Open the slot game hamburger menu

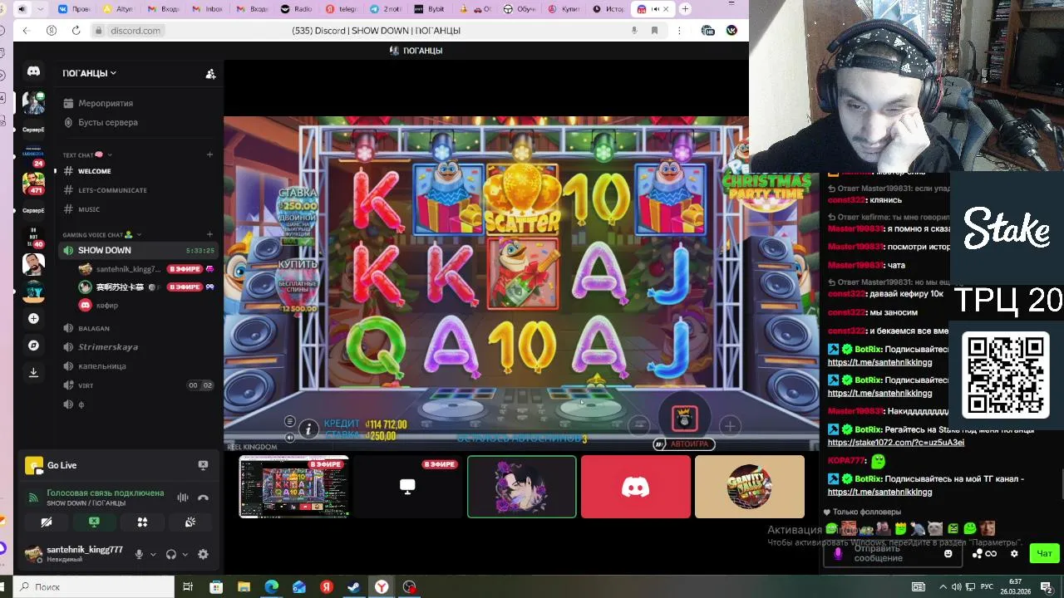pos(289,421)
